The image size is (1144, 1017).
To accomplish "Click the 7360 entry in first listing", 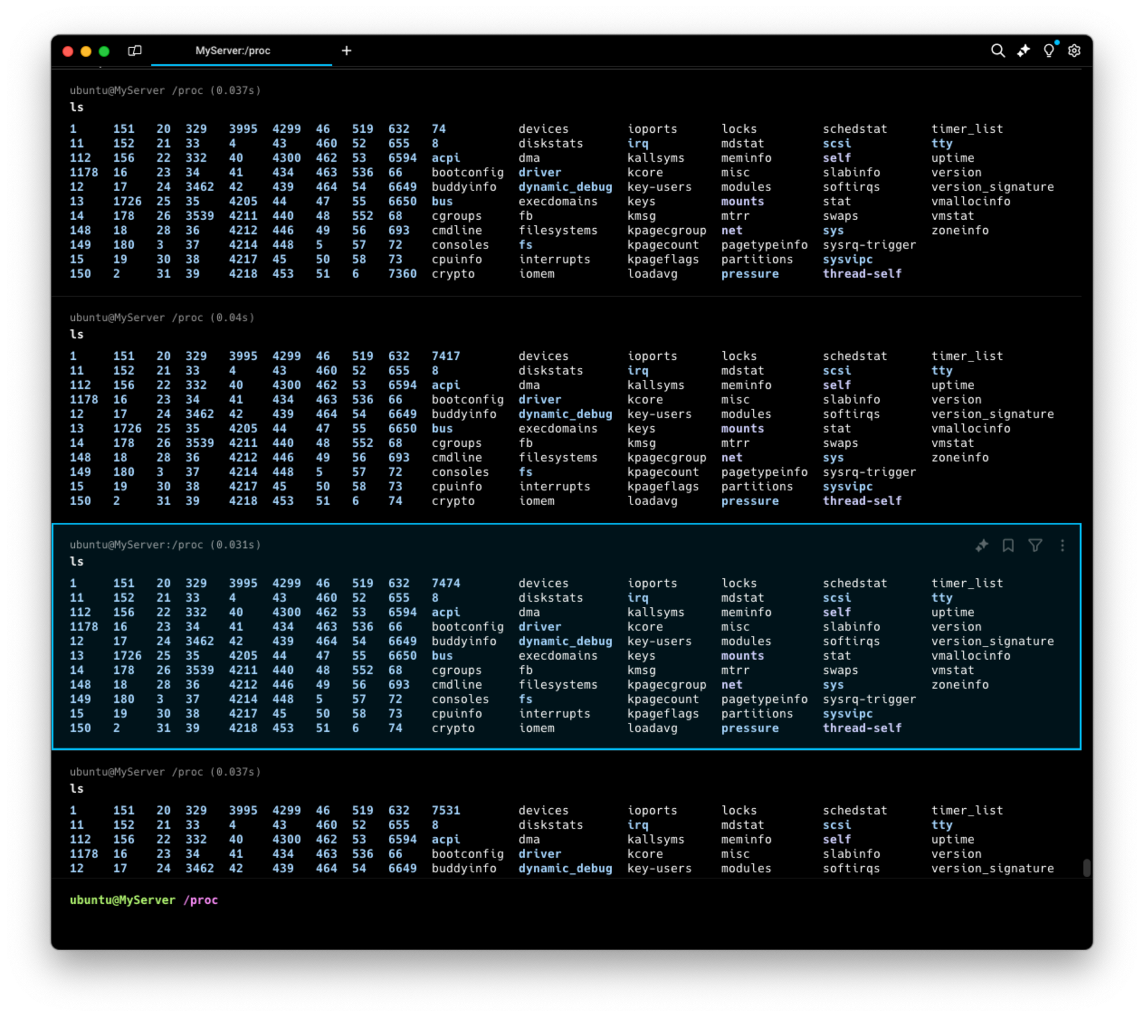I will (x=402, y=274).
